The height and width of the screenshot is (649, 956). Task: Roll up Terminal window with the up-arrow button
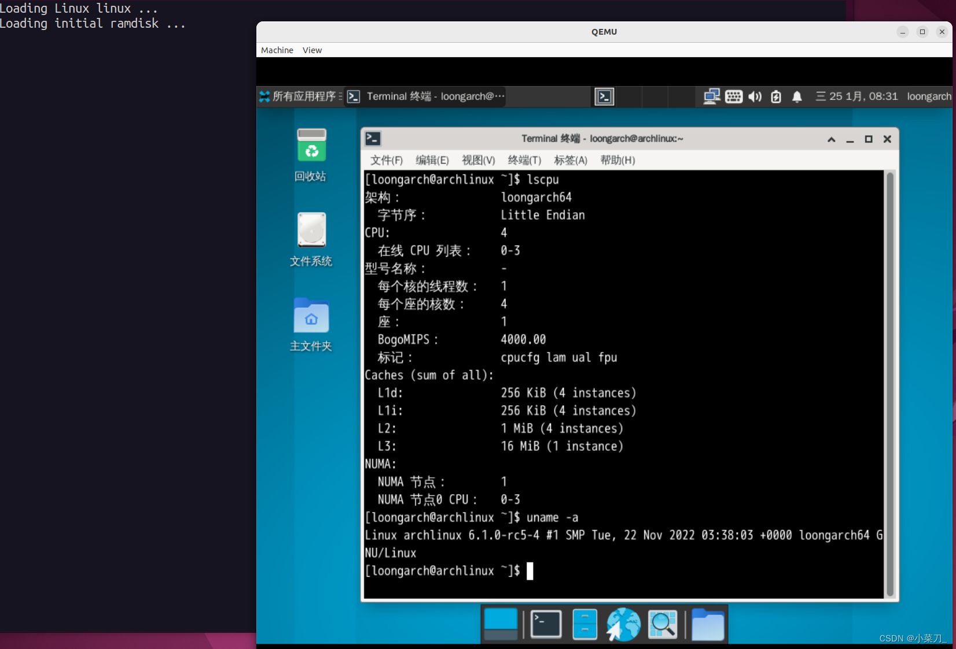point(832,139)
